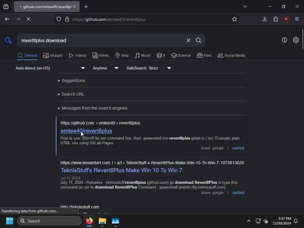Bookmark this page with the star icon
Screen dimensions: 304x228
(x=235, y=19)
